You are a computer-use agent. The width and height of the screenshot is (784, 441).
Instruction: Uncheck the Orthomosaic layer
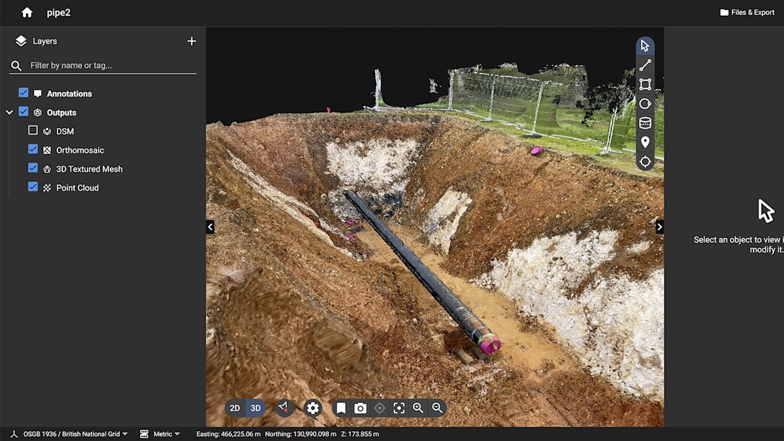(33, 149)
